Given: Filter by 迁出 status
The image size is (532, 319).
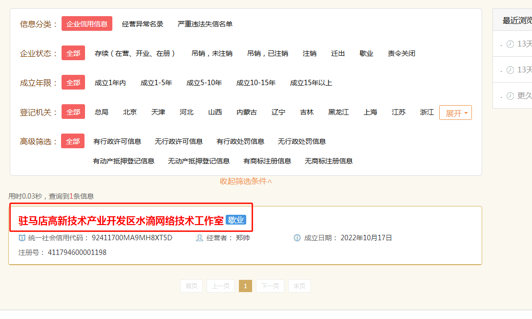Looking at the screenshot, I should [338, 53].
